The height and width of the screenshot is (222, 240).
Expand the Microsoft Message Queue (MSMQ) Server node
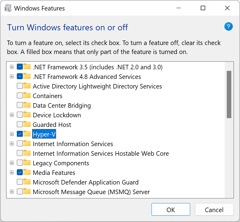click(12, 192)
